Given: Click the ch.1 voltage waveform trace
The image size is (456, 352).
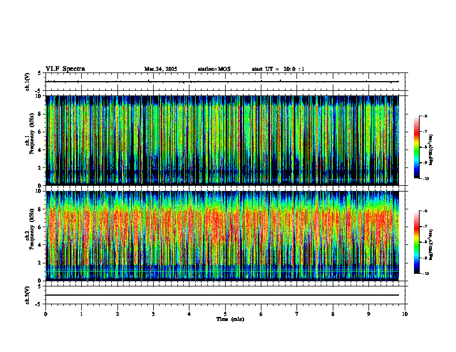Looking at the screenshot, I should pos(222,82).
